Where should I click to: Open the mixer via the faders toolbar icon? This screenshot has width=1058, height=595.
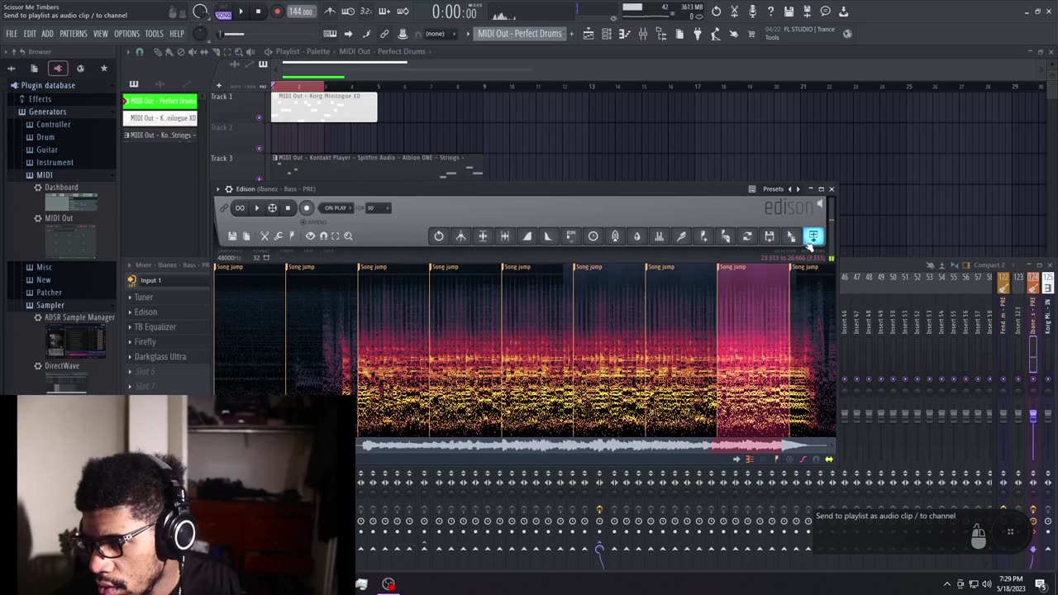point(642,34)
